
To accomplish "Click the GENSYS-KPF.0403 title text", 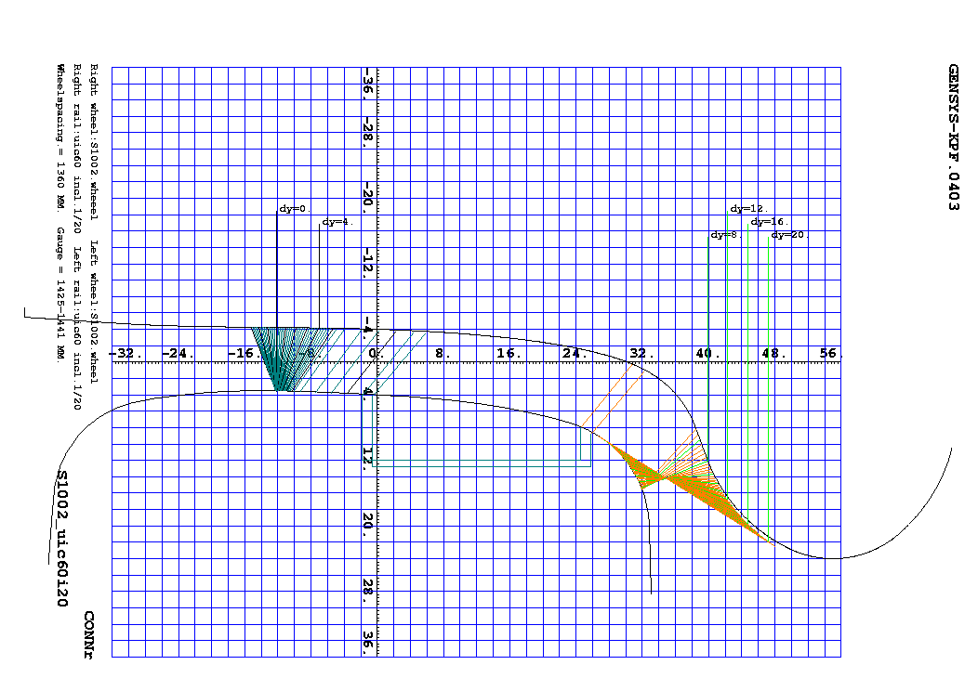I will [953, 137].
